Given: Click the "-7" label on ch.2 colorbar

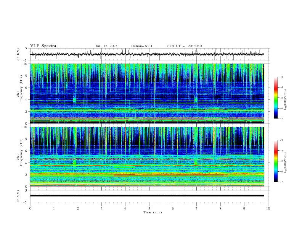Looking at the screenshot, I should [281, 182].
